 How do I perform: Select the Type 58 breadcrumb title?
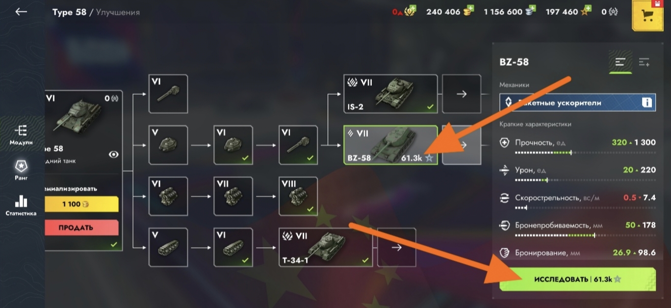[x=69, y=12]
